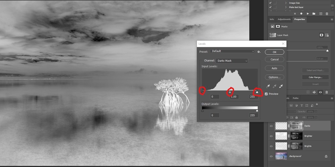Toggle dialog box for Make text layer step

tap(275, 7)
